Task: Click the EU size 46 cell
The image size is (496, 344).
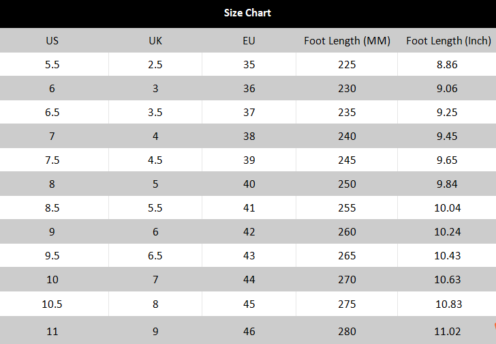Action: (249, 332)
